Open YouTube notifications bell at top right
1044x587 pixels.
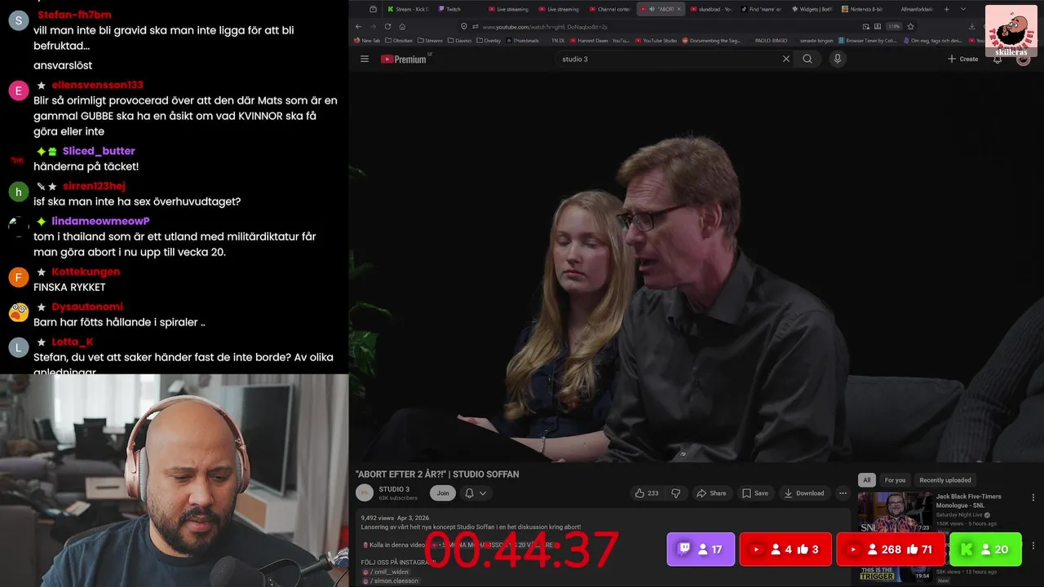pyautogui.click(x=997, y=59)
